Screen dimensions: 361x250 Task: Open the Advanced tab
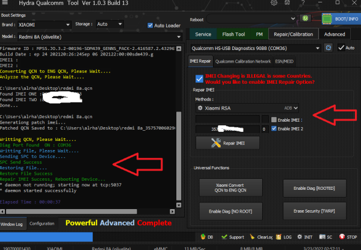point(335,34)
